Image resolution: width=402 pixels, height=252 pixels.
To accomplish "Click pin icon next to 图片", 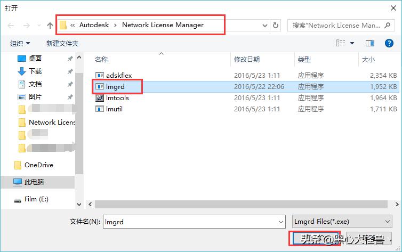I will tap(70, 97).
